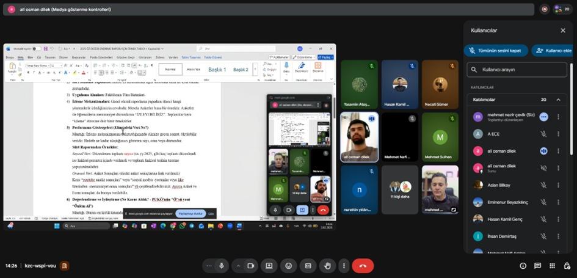577x278 pixels.
Task: Open the present screen share icon
Action: 269,266
